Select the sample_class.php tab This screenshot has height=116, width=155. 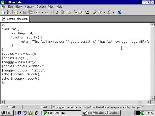pos(15,19)
